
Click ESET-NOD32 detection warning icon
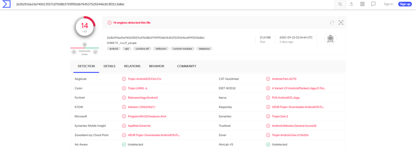pyautogui.click(x=268, y=88)
